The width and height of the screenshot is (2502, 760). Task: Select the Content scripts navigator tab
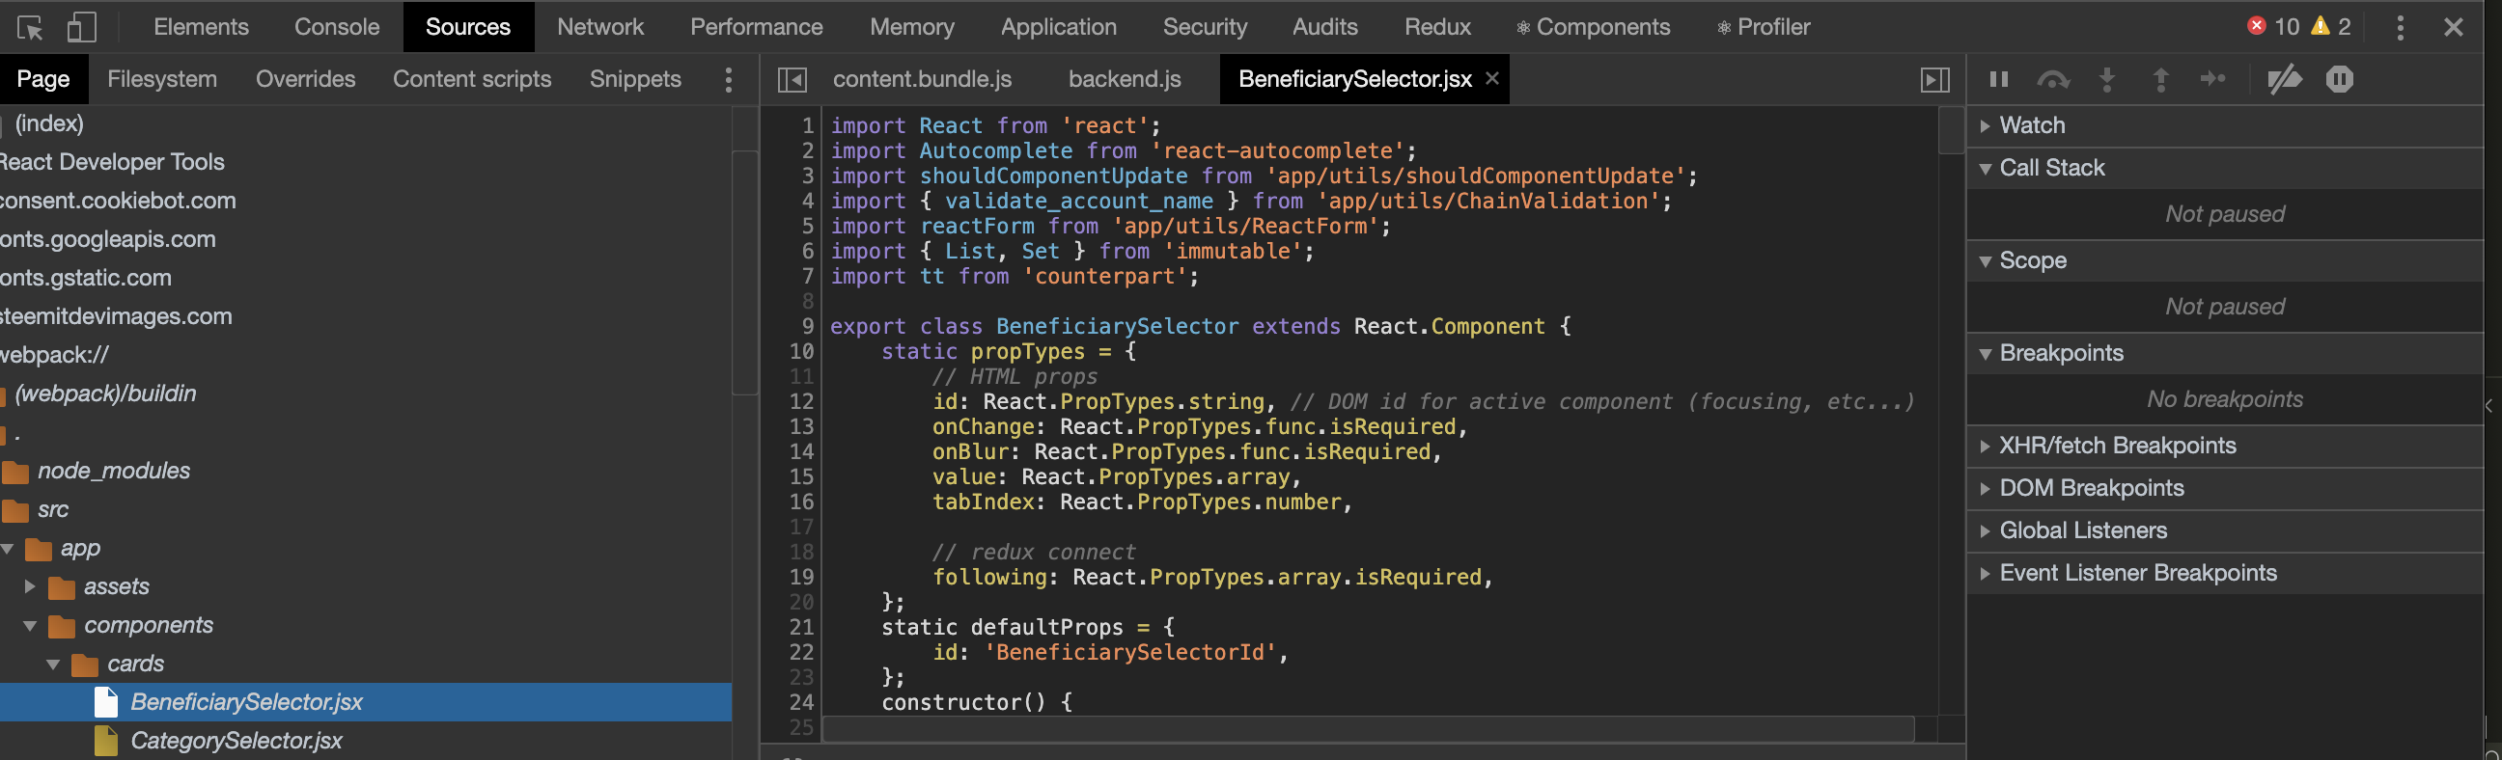[472, 80]
